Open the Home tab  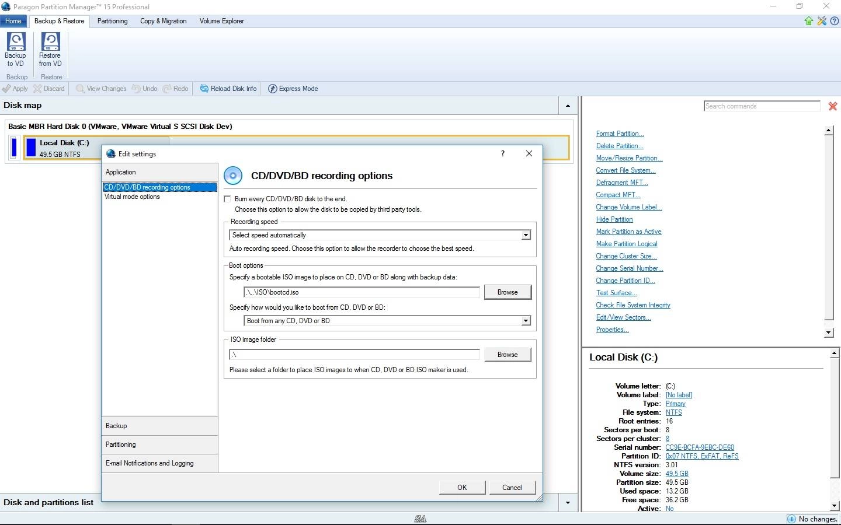(x=13, y=21)
